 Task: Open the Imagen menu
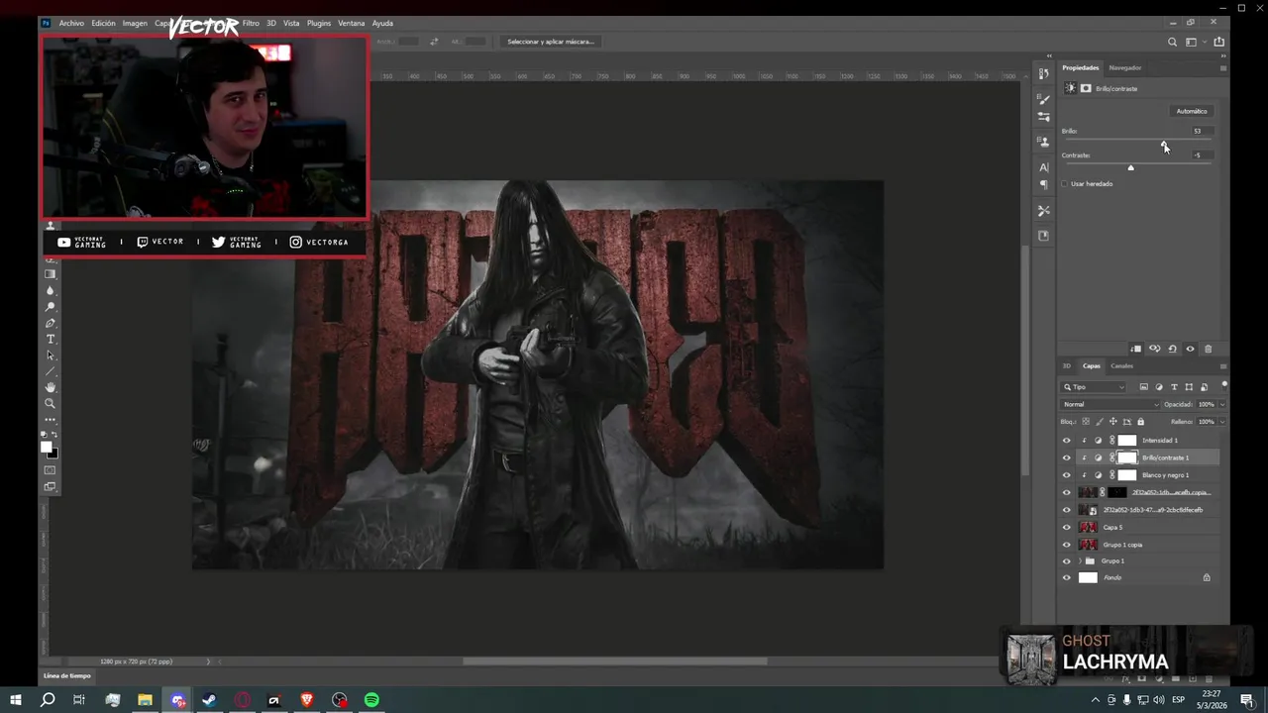135,23
